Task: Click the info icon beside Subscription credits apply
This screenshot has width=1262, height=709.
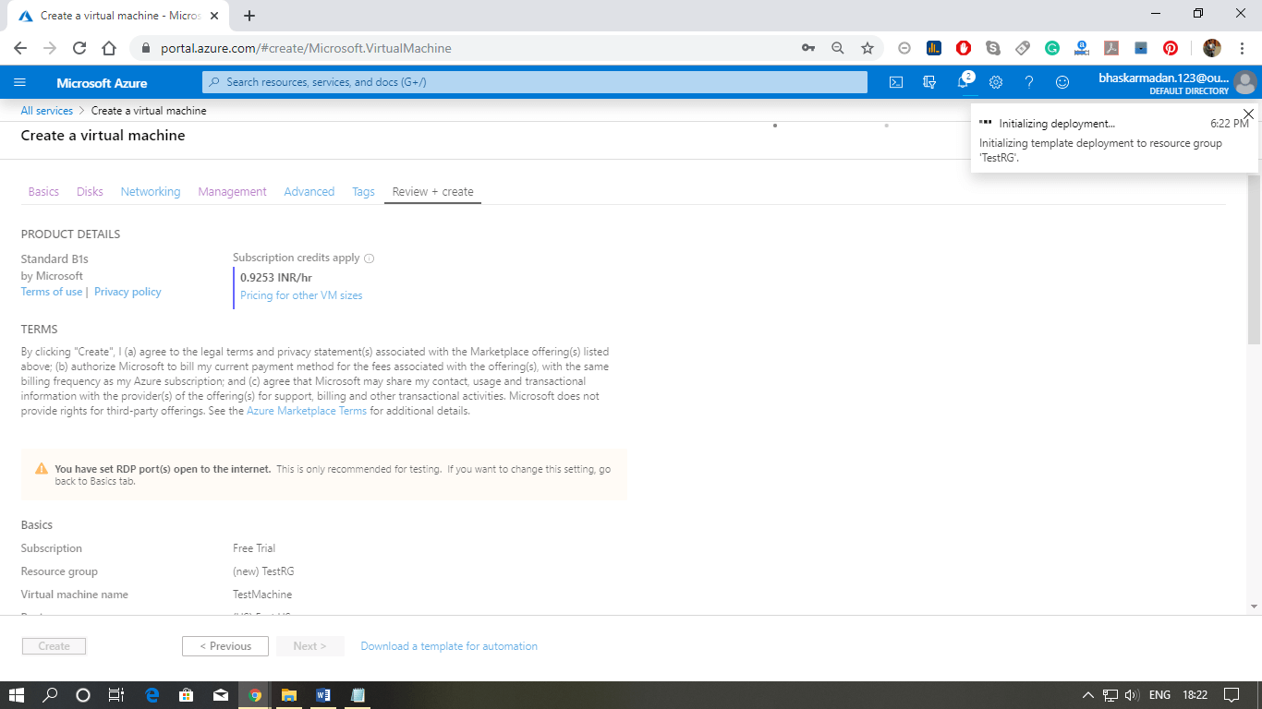Action: pos(370,258)
